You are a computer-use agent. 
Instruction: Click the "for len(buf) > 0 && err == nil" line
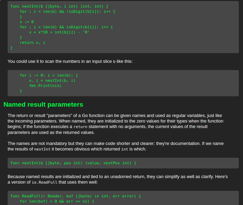point(55,201)
